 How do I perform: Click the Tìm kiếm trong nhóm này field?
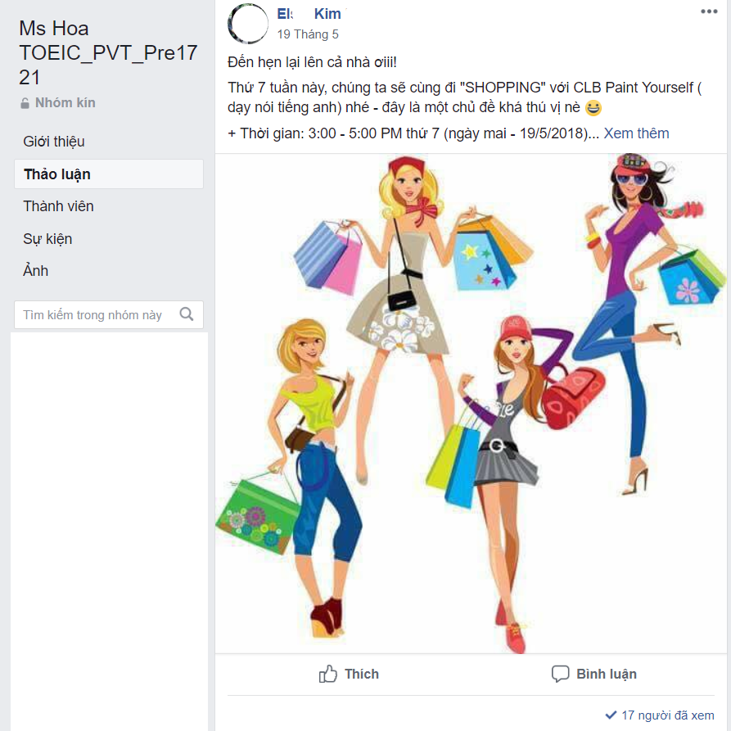point(109,314)
